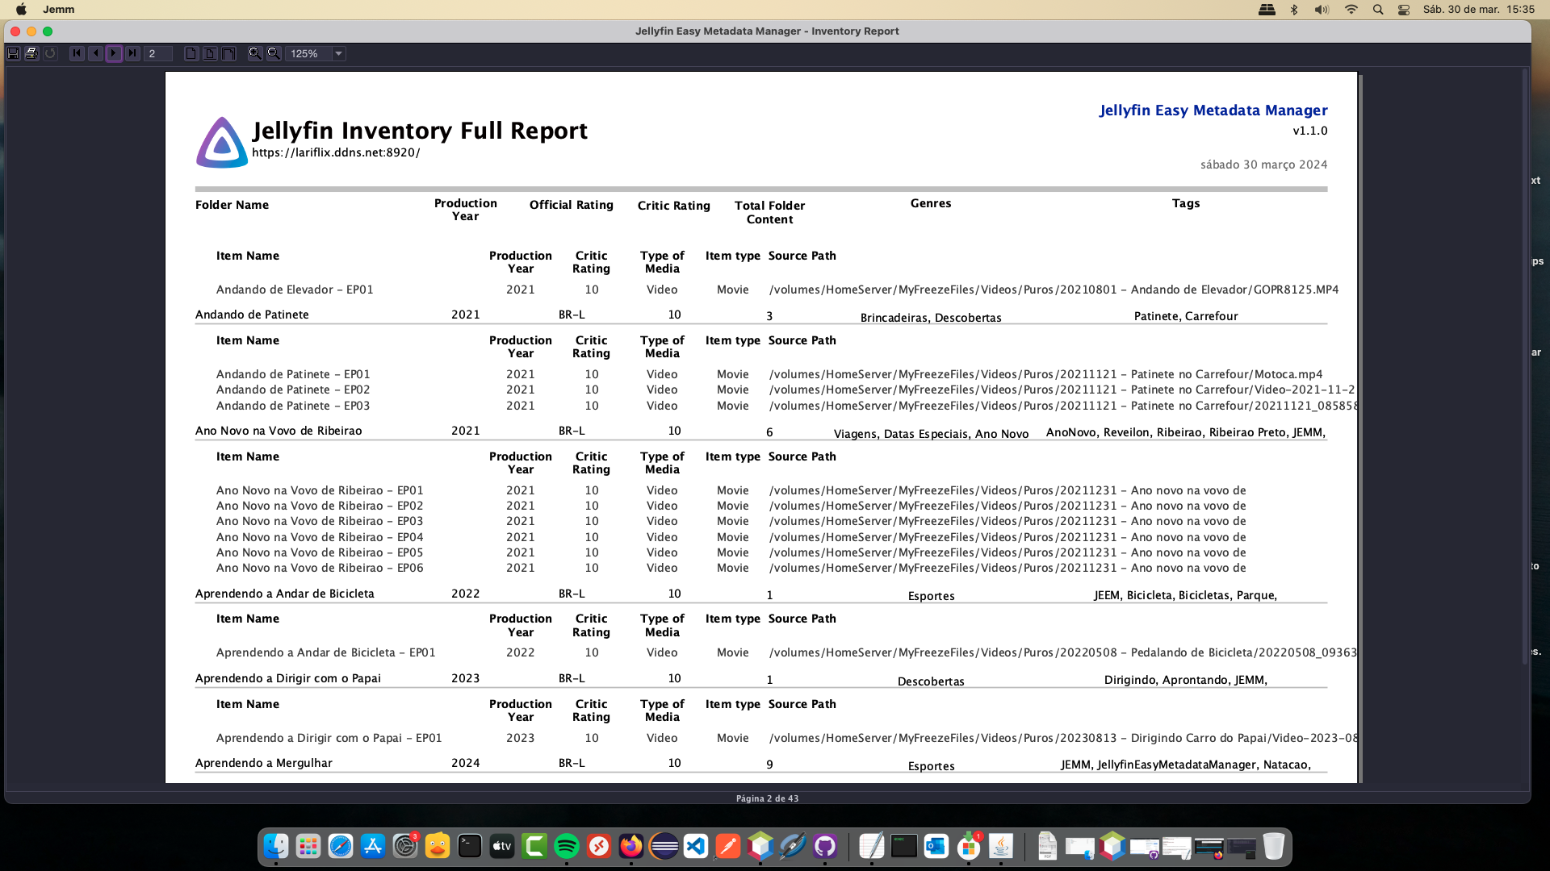This screenshot has height=871, width=1550.
Task: Go to the previous page
Action: coord(95,53)
